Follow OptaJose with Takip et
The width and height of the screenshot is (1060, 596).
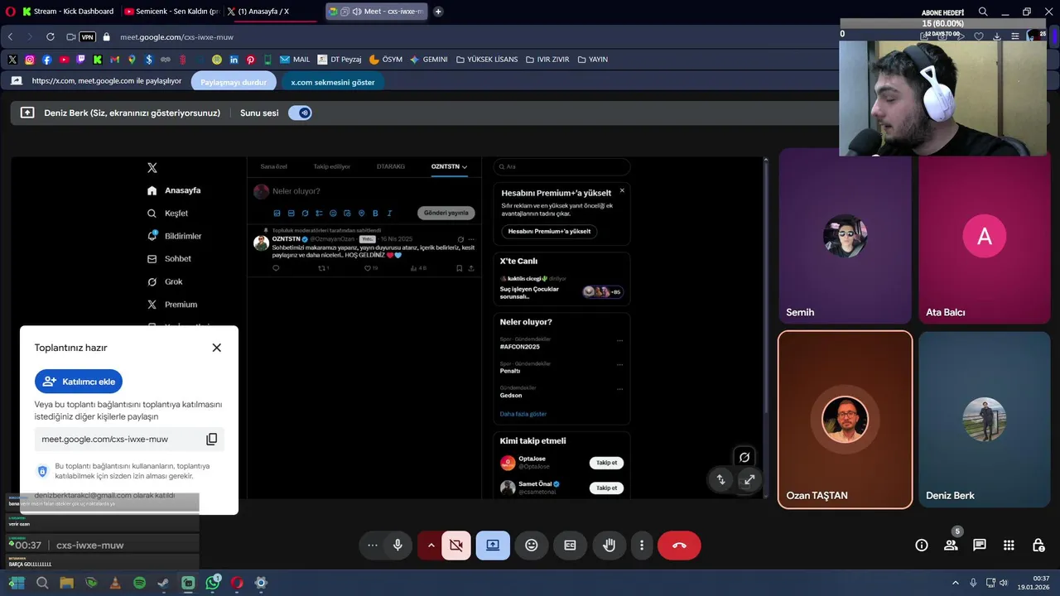[606, 463]
